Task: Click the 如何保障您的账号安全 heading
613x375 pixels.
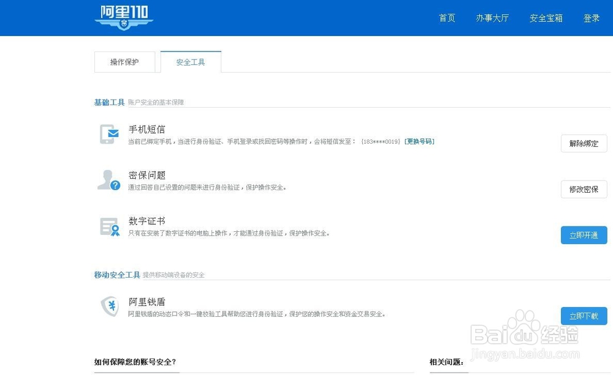Action: coord(135,362)
